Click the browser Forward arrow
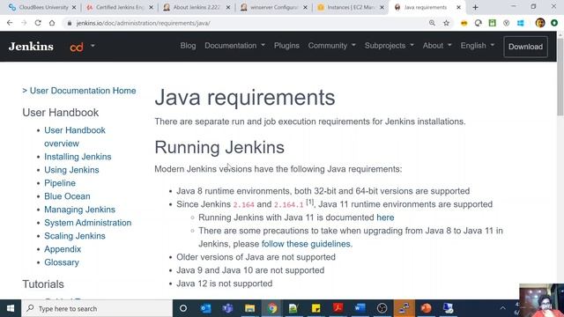 (x=24, y=23)
